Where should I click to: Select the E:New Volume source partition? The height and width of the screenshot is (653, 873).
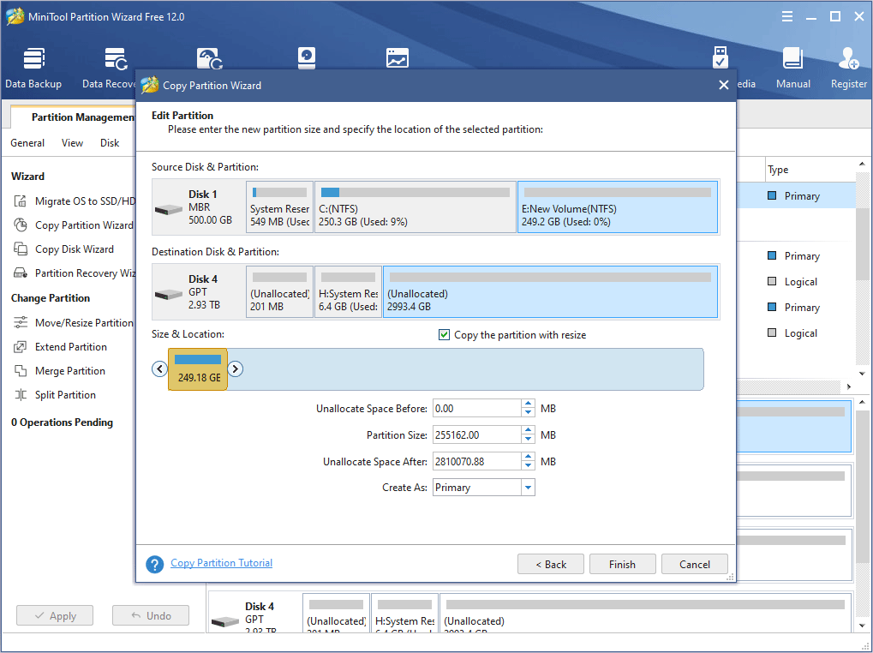617,207
